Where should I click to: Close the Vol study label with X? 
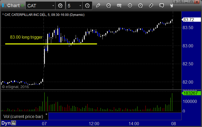point(46,114)
